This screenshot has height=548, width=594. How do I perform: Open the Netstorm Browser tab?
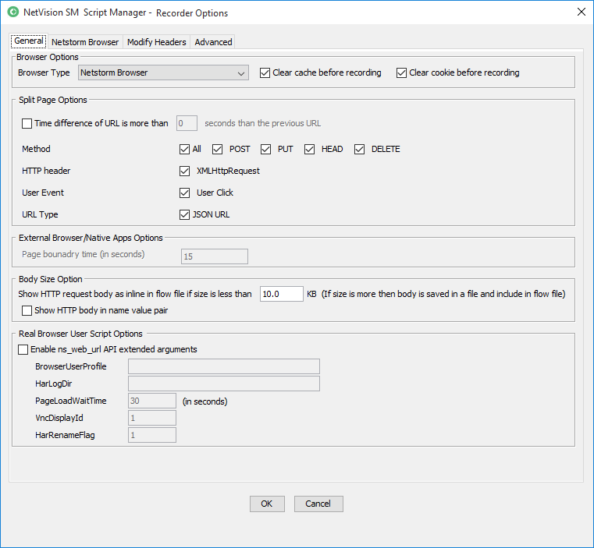(85, 42)
